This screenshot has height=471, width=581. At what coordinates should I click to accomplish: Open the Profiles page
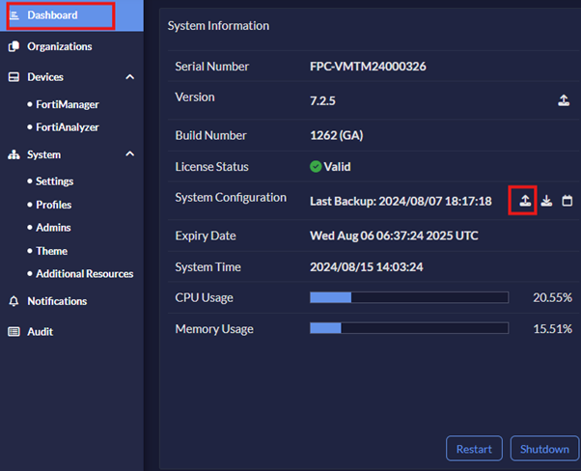coord(54,205)
